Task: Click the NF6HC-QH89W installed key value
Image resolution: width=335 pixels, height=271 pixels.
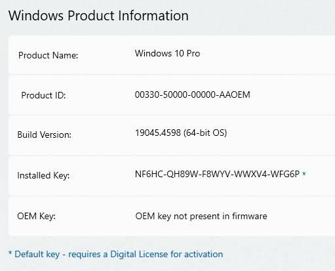Action: coord(217,174)
